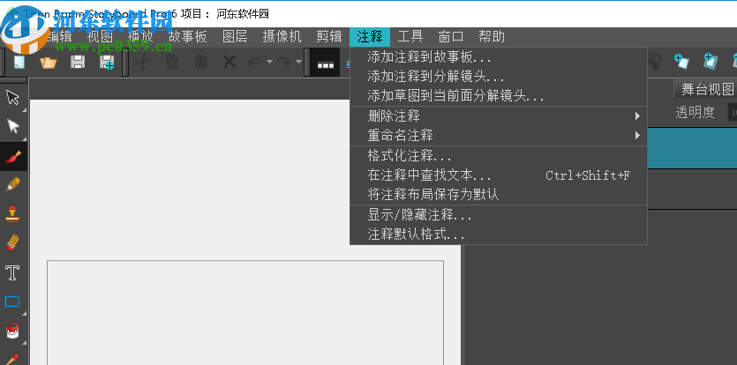This screenshot has width=737, height=365.
Task: Select the red Brush tool
Action: point(12,156)
